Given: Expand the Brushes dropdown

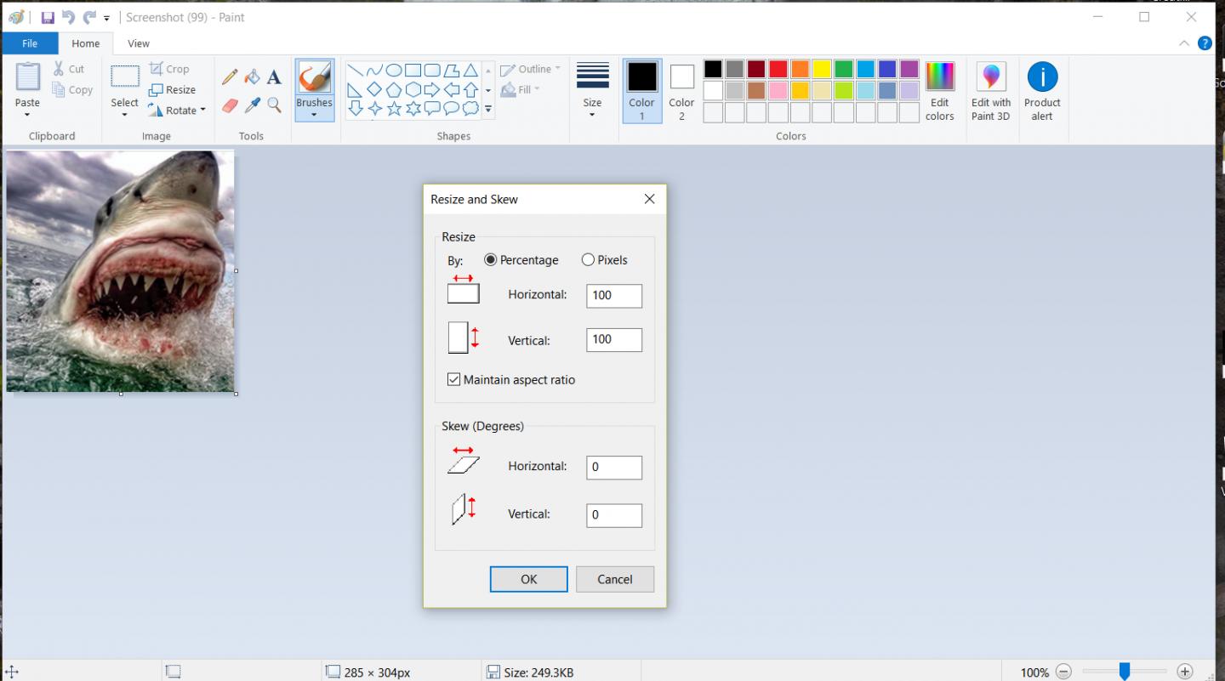Looking at the screenshot, I should (x=314, y=115).
